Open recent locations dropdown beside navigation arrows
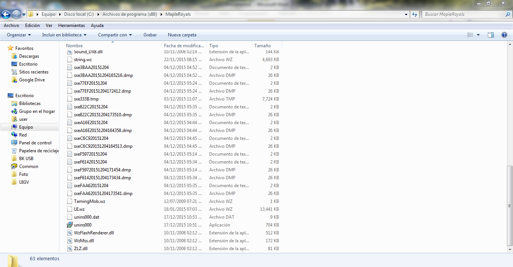513x267 pixels. pos(24,15)
